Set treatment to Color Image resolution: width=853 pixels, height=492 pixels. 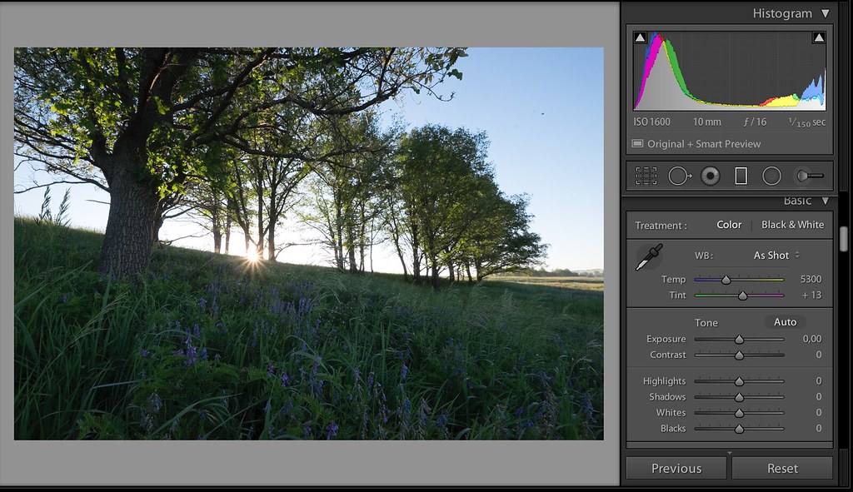coord(729,225)
